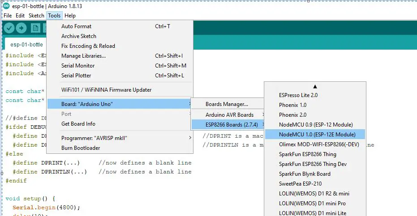Image resolution: width=417 pixels, height=216 pixels.
Task: Select LOLIN(WEMOS) D1 R2 & mini
Action: tap(315, 194)
